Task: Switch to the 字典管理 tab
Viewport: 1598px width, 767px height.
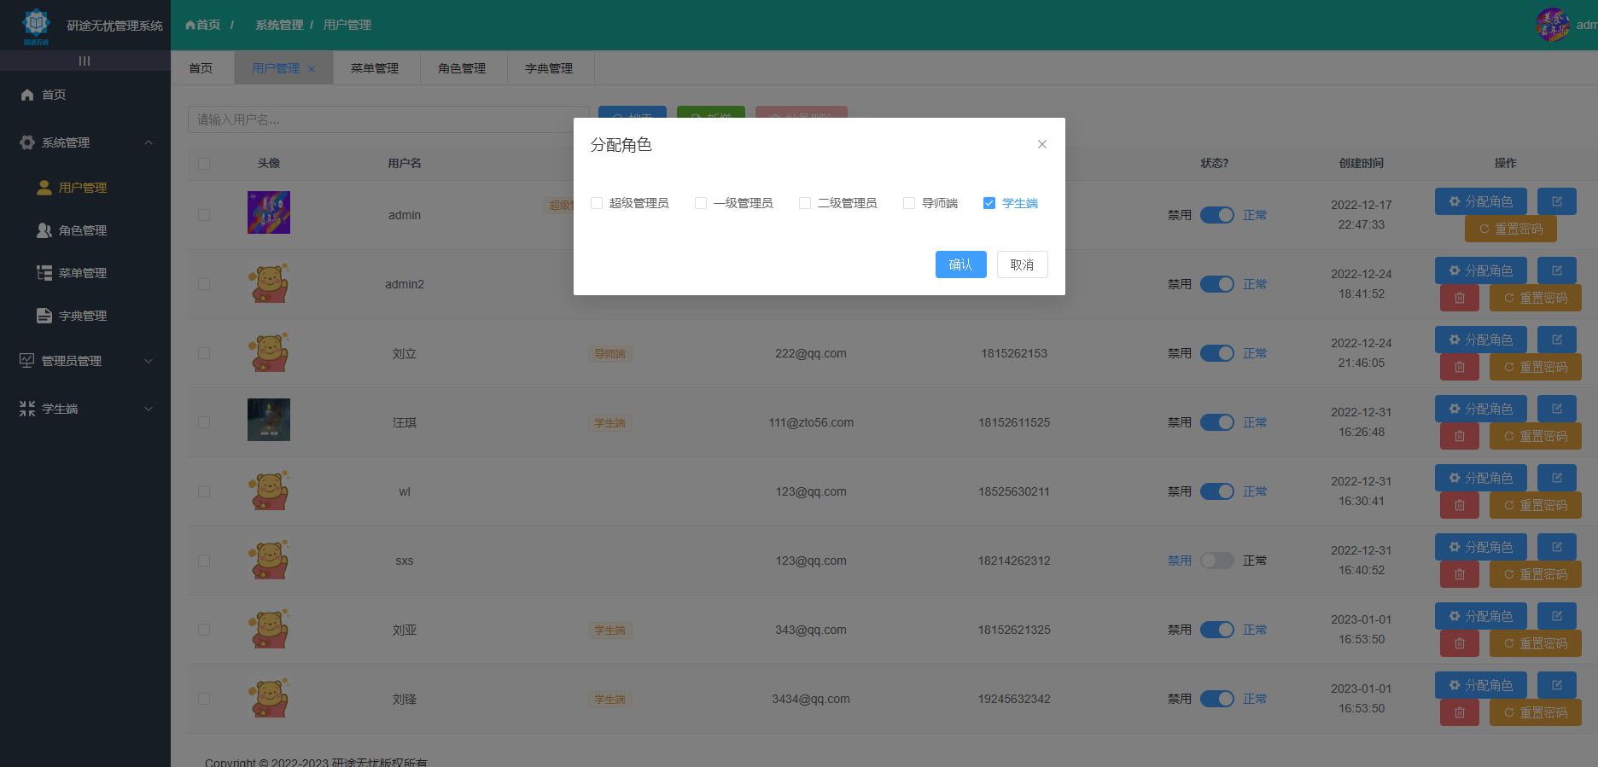Action: [549, 68]
